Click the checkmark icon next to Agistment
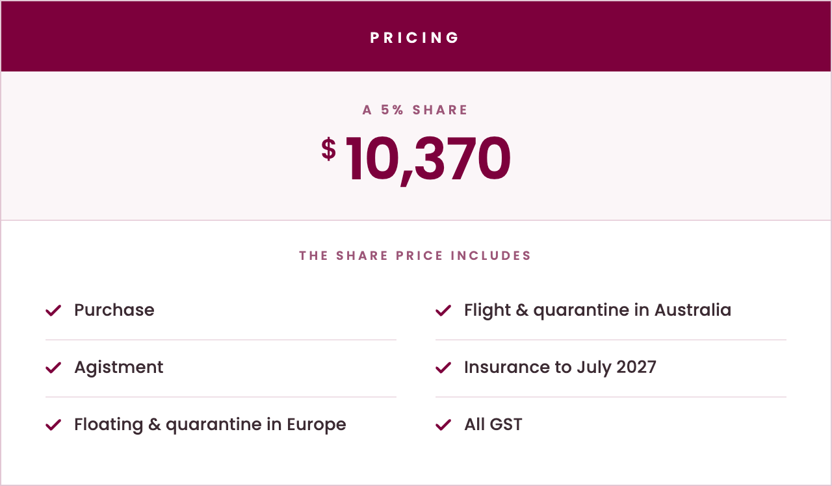 (53, 368)
